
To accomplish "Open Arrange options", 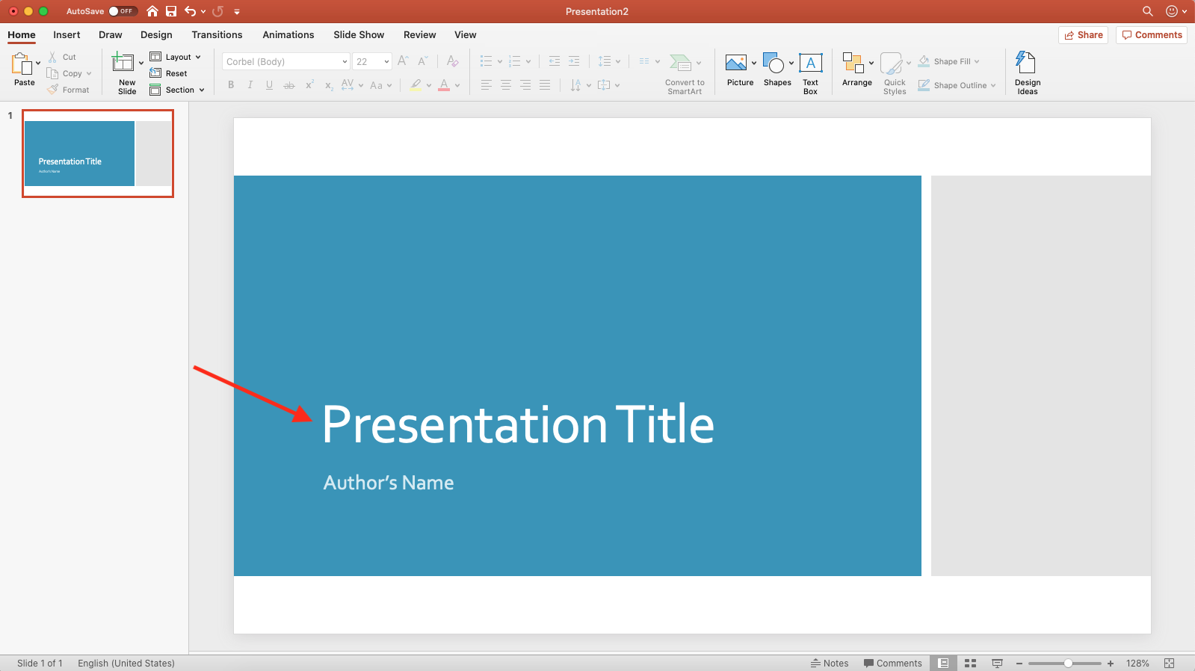I will coord(853,63).
